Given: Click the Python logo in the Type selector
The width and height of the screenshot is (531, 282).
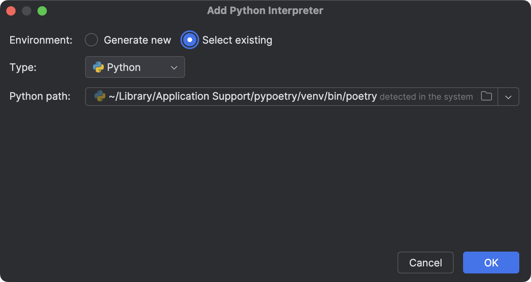Looking at the screenshot, I should 98,67.
